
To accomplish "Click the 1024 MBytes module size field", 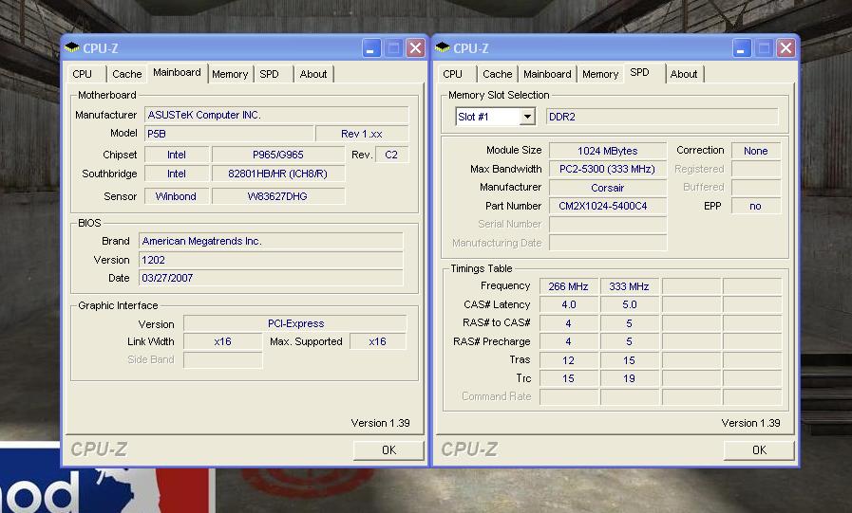I will pyautogui.click(x=608, y=151).
